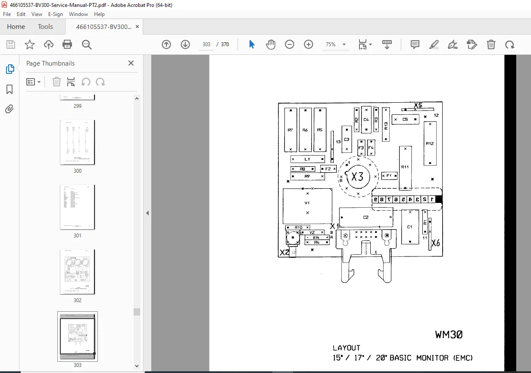Open the Edit menu
The width and height of the screenshot is (531, 373).
coord(21,14)
